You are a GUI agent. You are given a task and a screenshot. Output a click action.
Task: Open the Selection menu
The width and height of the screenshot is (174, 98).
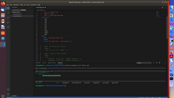click(16, 5)
